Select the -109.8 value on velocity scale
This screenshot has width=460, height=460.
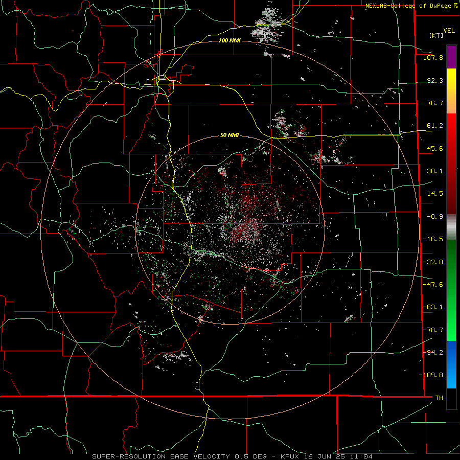click(x=431, y=375)
